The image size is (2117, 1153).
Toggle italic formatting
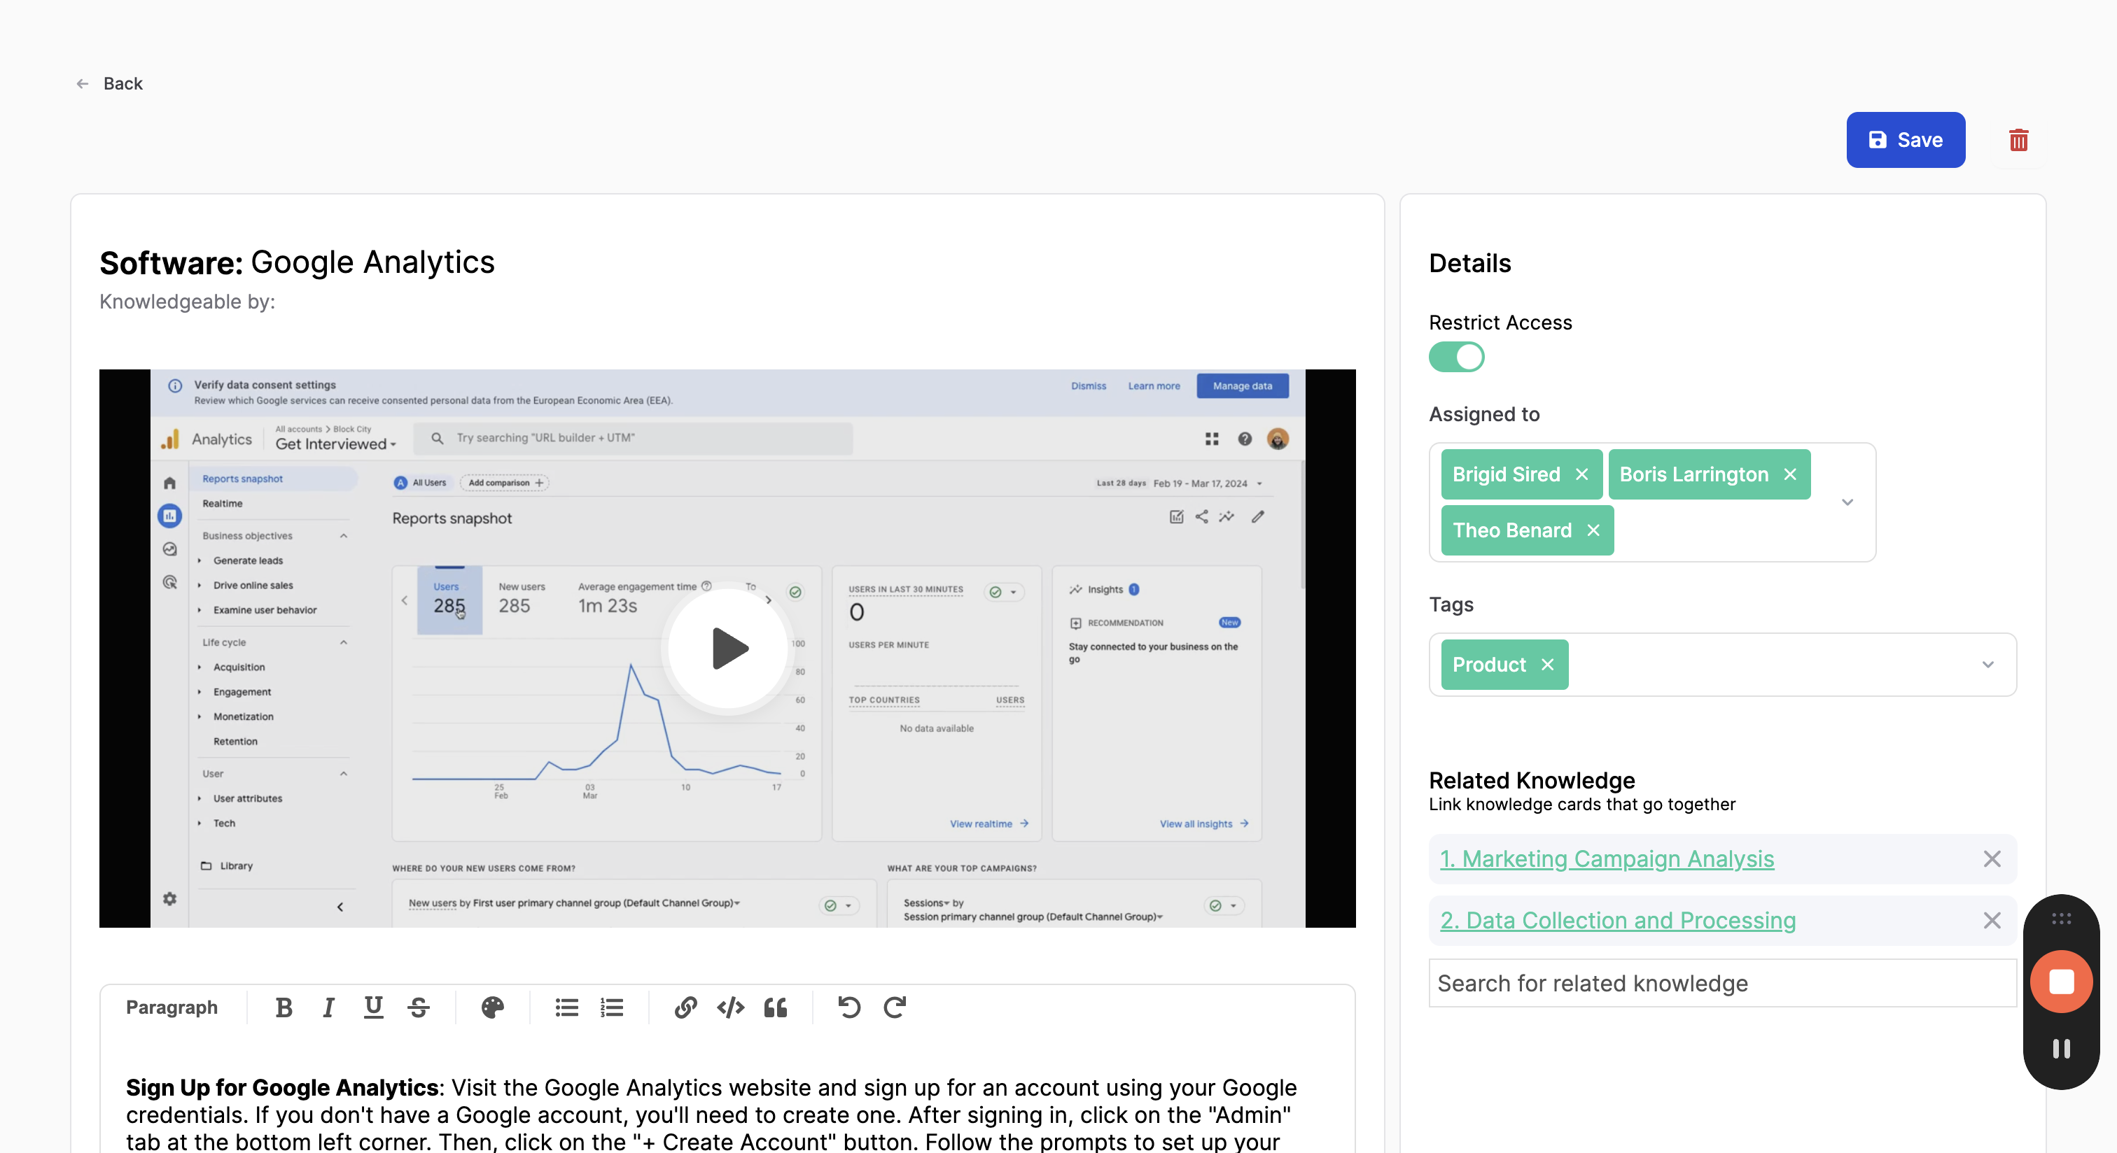328,1007
